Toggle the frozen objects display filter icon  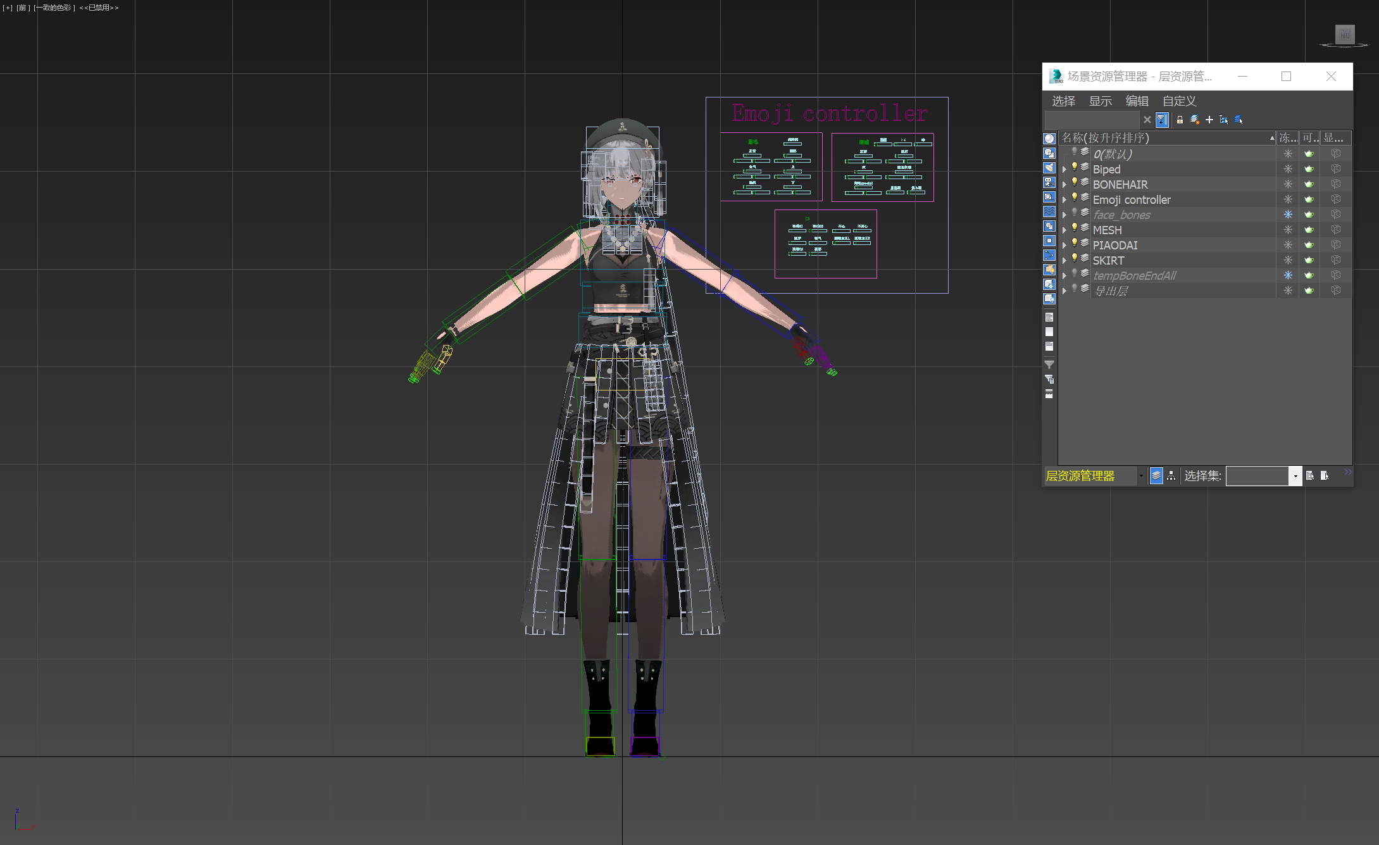(x=1049, y=284)
